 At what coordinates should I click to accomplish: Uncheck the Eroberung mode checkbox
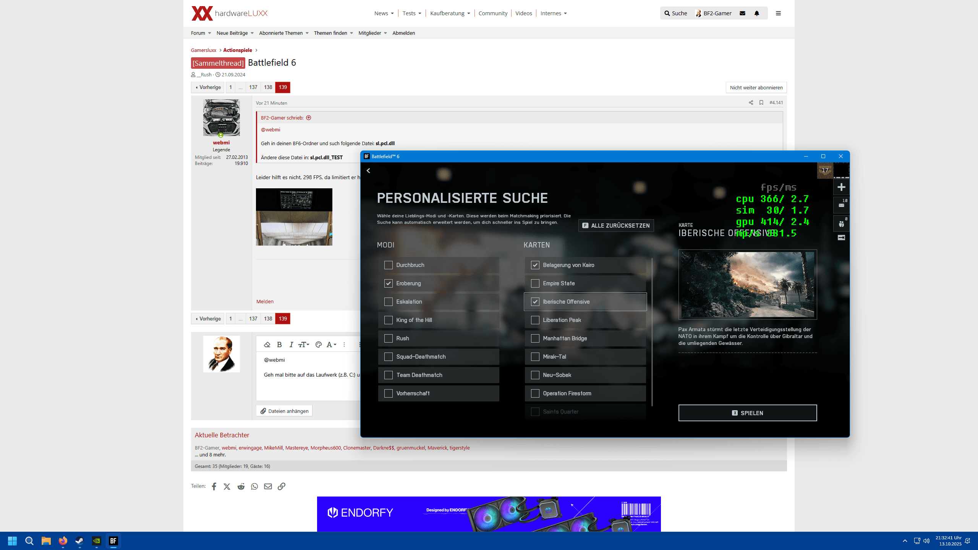pyautogui.click(x=388, y=283)
